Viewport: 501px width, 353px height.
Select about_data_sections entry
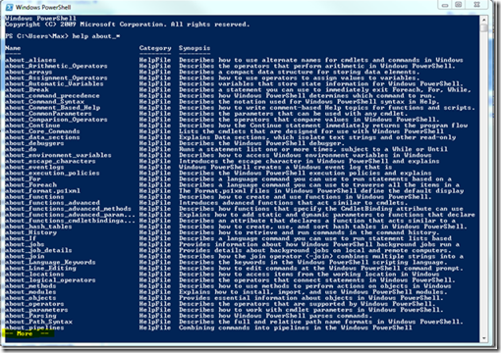tap(42, 137)
